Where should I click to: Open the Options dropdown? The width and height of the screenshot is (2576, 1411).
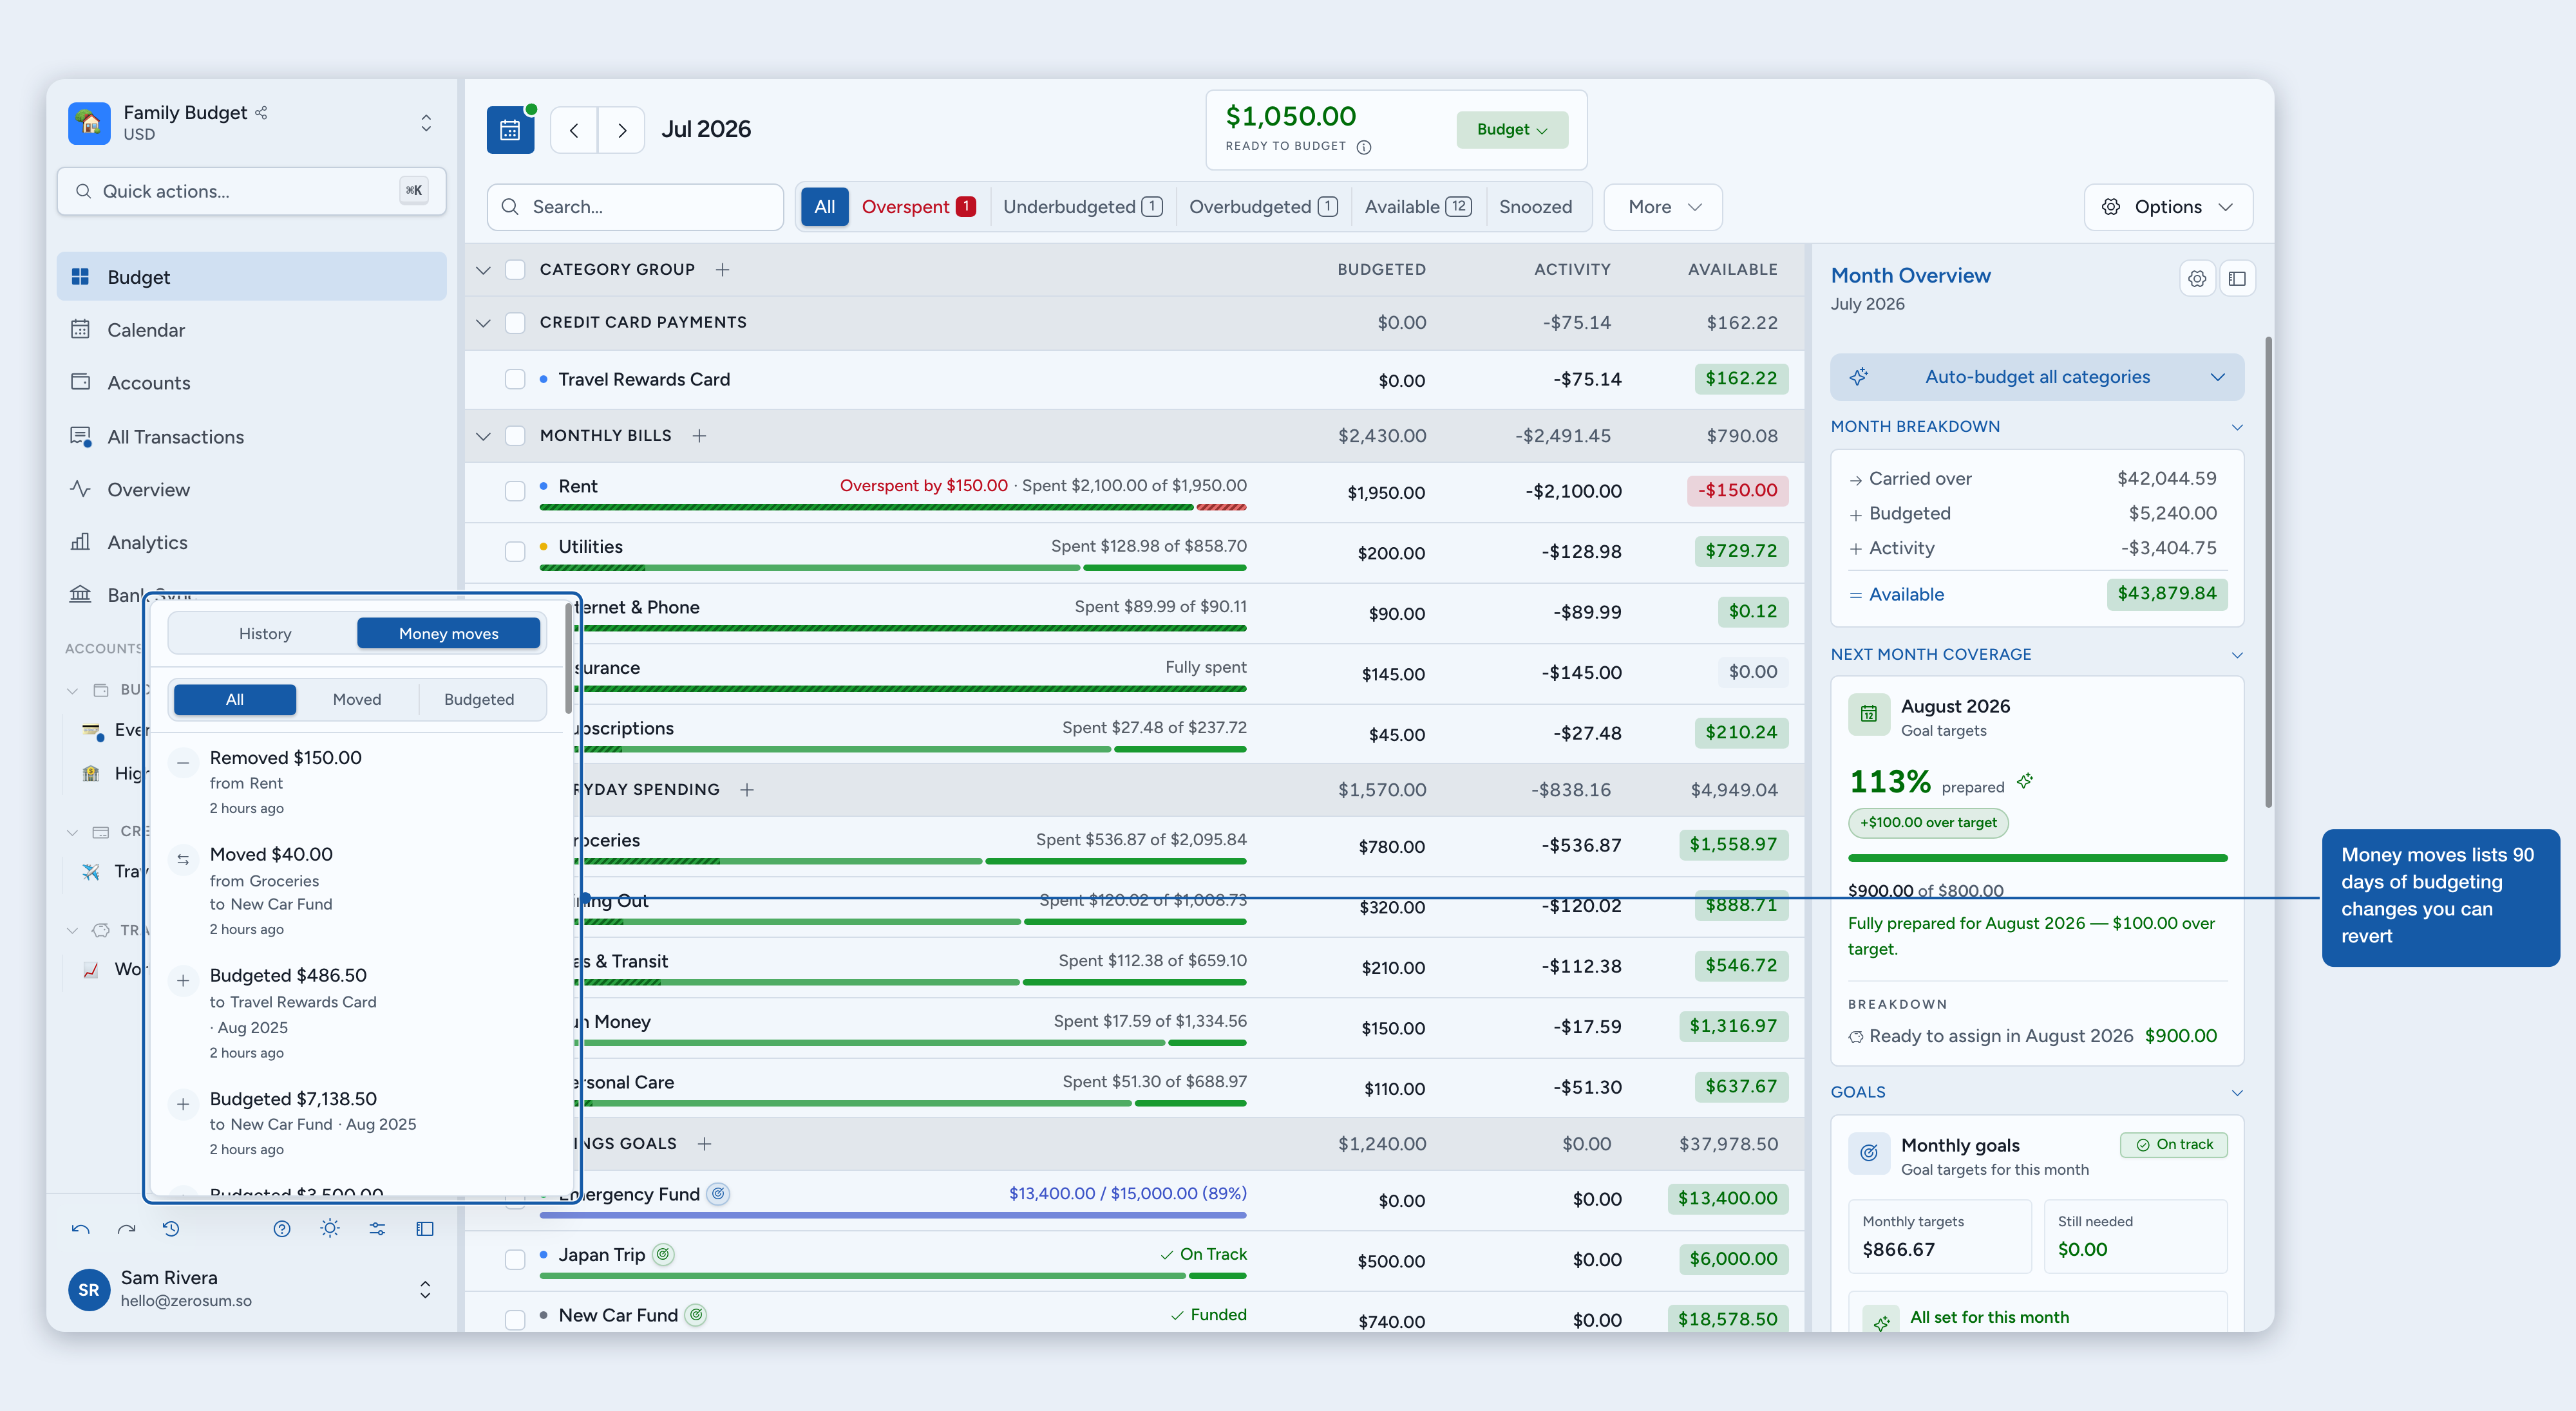(x=2168, y=207)
